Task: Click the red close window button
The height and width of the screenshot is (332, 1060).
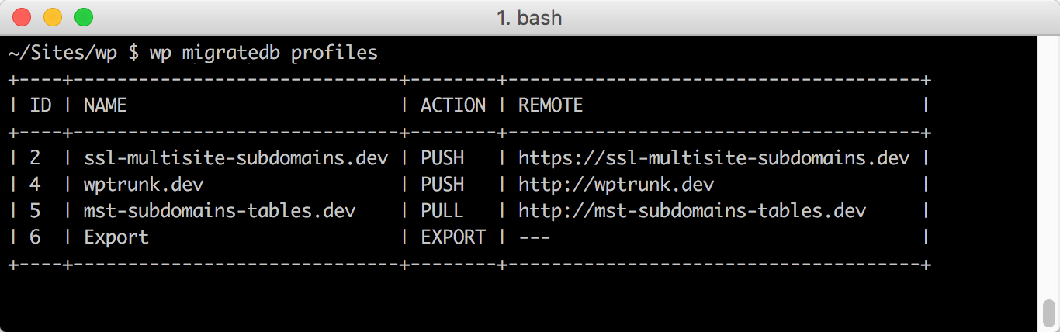Action: (x=22, y=16)
